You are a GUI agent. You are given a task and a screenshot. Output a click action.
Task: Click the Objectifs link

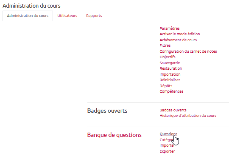coord(168,57)
